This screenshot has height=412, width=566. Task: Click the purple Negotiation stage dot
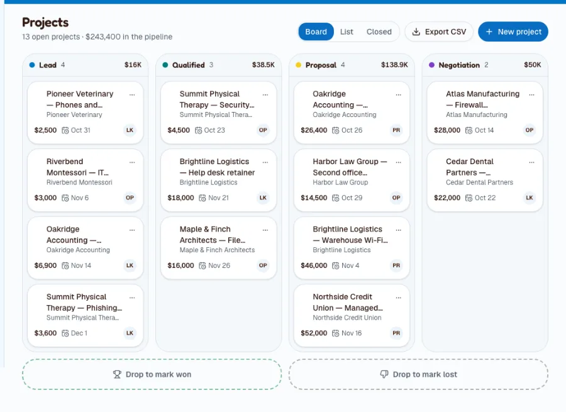(431, 65)
